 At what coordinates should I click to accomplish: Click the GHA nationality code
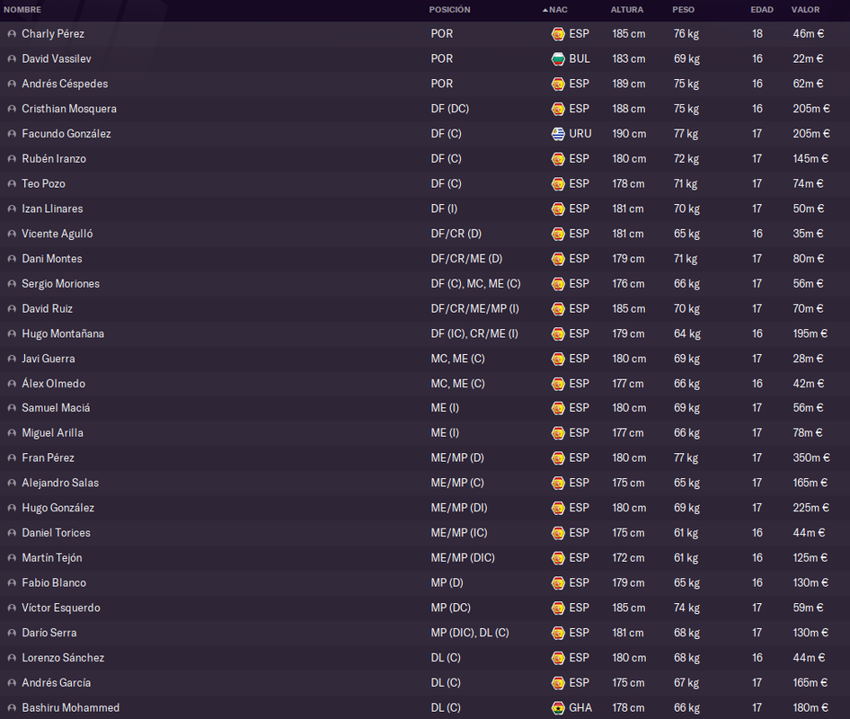[x=580, y=707]
